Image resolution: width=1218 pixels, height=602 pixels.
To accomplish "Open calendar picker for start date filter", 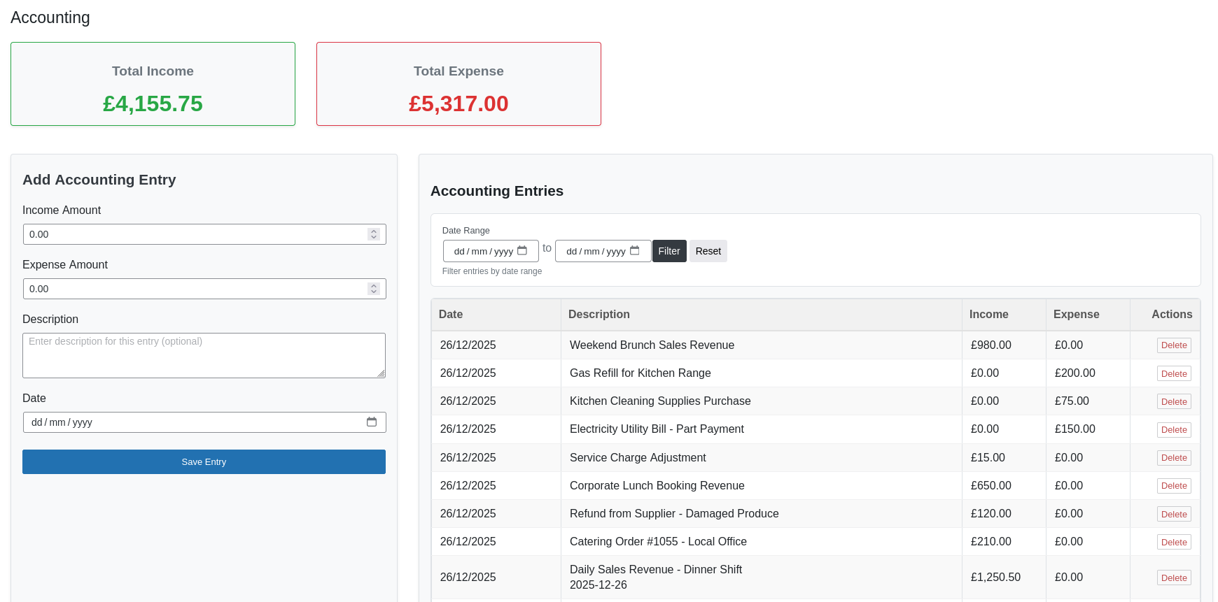I will (x=522, y=251).
